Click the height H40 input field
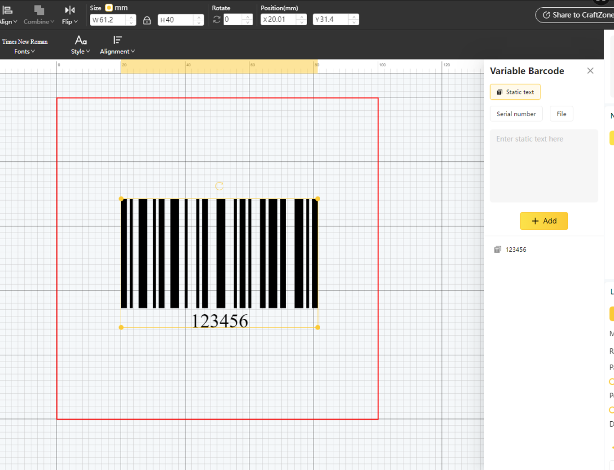614x470 pixels. [x=175, y=20]
